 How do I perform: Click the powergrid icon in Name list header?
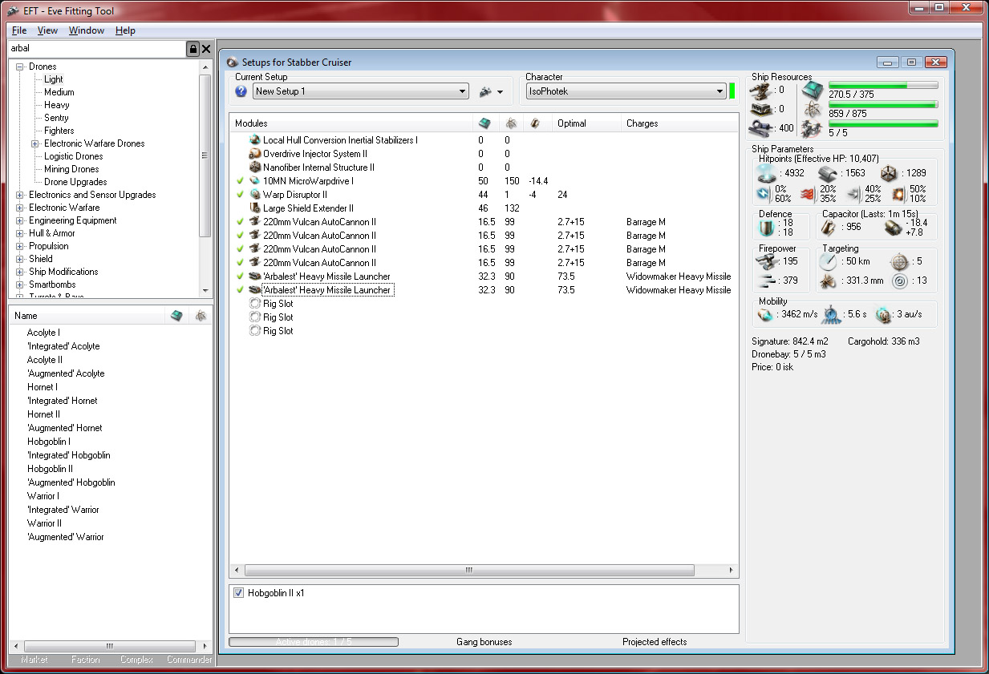[201, 316]
